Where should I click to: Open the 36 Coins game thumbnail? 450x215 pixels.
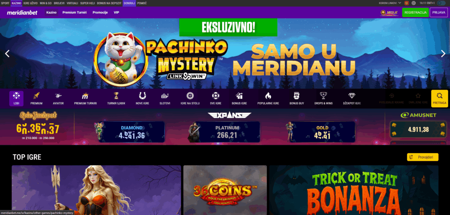coord(225,190)
